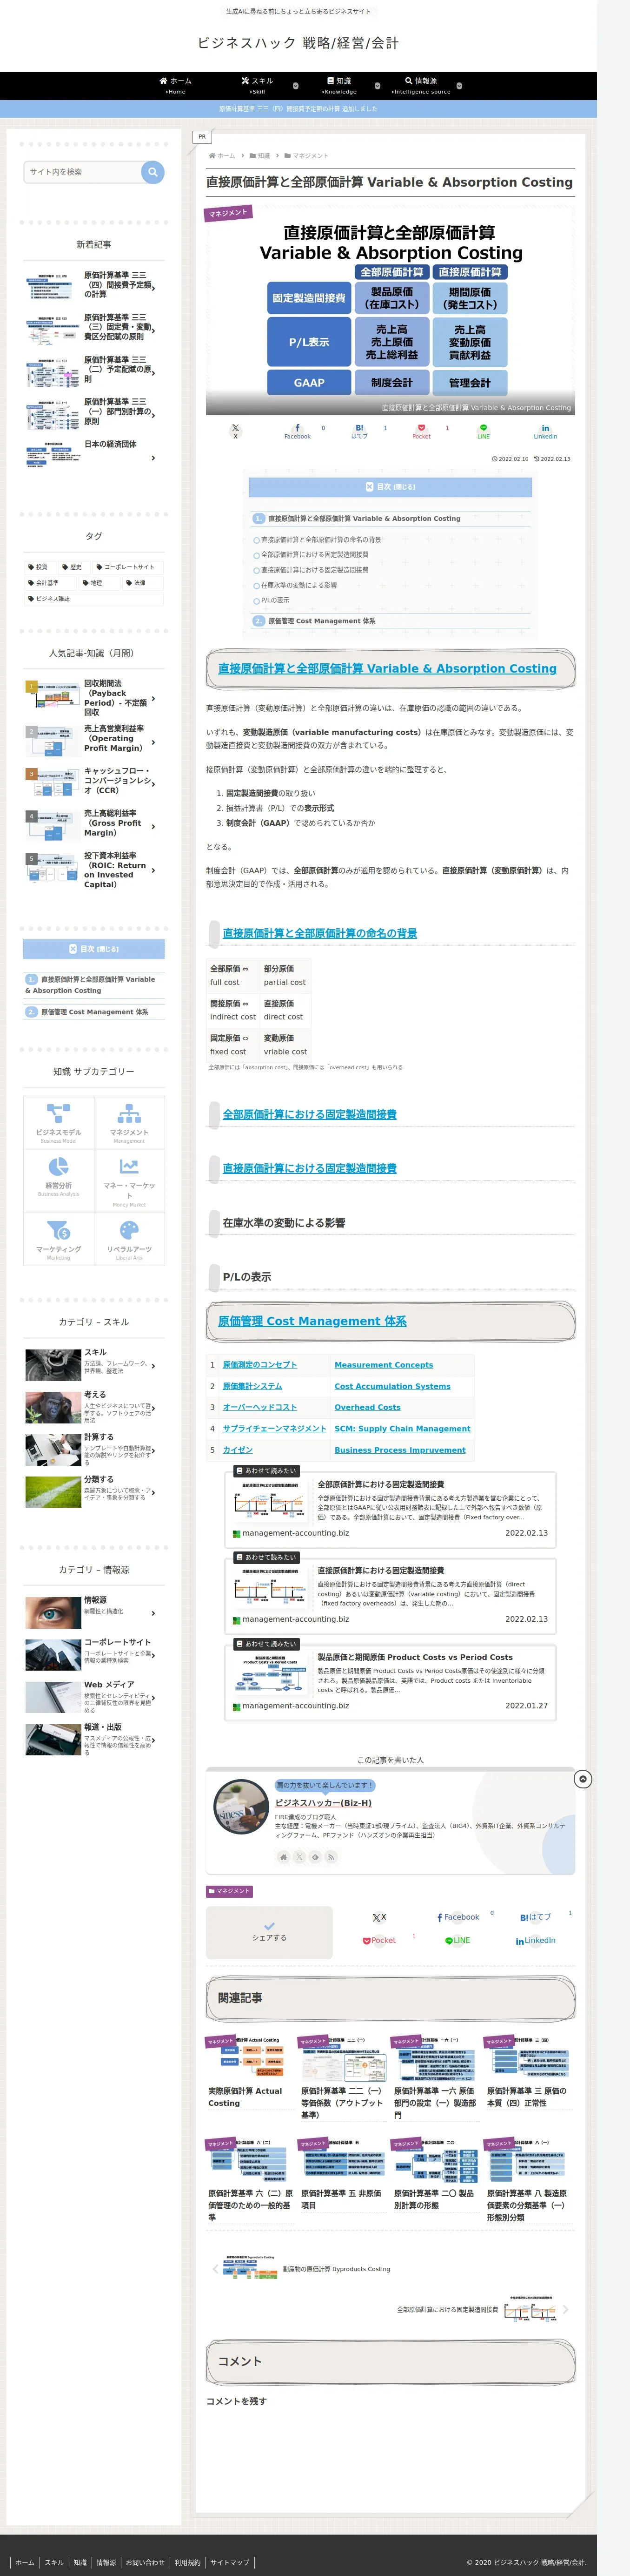Open サプライチェーンマネジメント table link

tap(275, 1428)
